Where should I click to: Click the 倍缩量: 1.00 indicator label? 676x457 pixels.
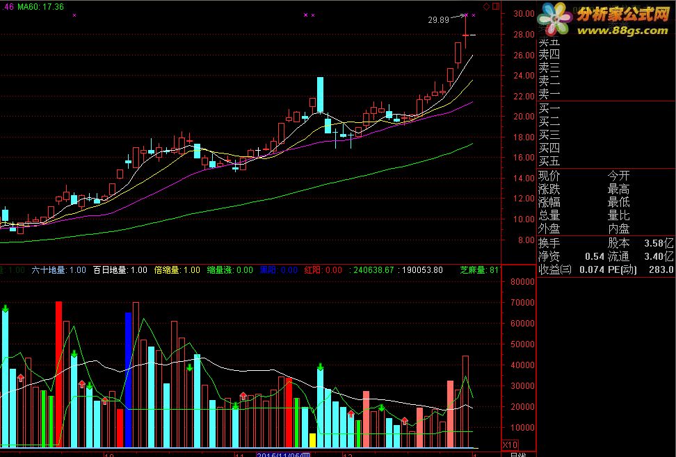point(177,270)
